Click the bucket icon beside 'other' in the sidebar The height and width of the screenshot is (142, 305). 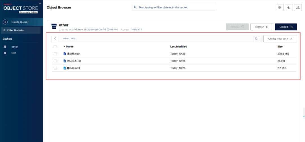[x=5, y=47]
